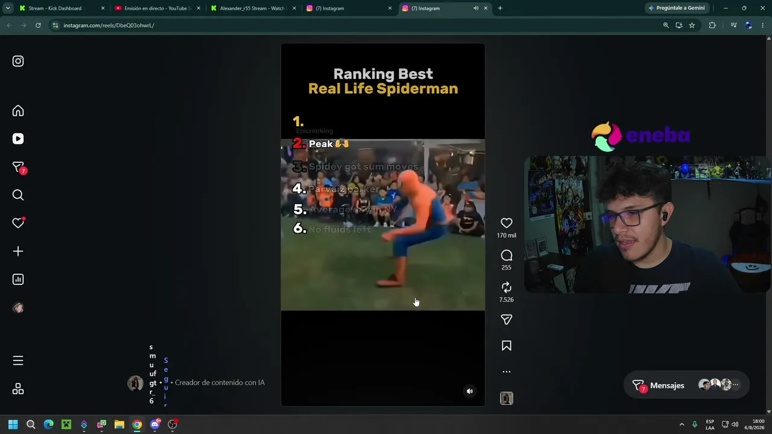Open the microphone indicator in the system tray
Image resolution: width=772 pixels, height=434 pixels.
coord(695,424)
